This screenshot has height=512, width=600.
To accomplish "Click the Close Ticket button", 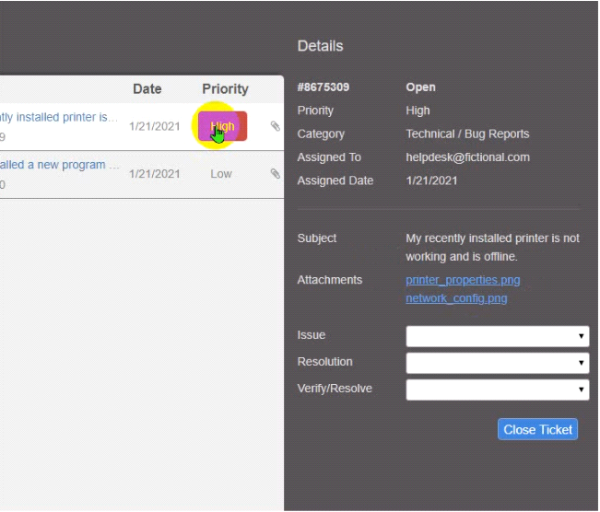I will coord(537,429).
